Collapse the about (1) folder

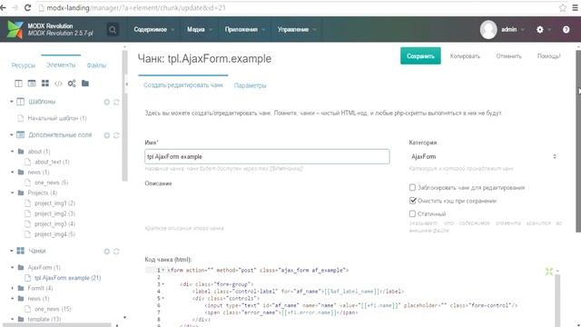pos(12,152)
